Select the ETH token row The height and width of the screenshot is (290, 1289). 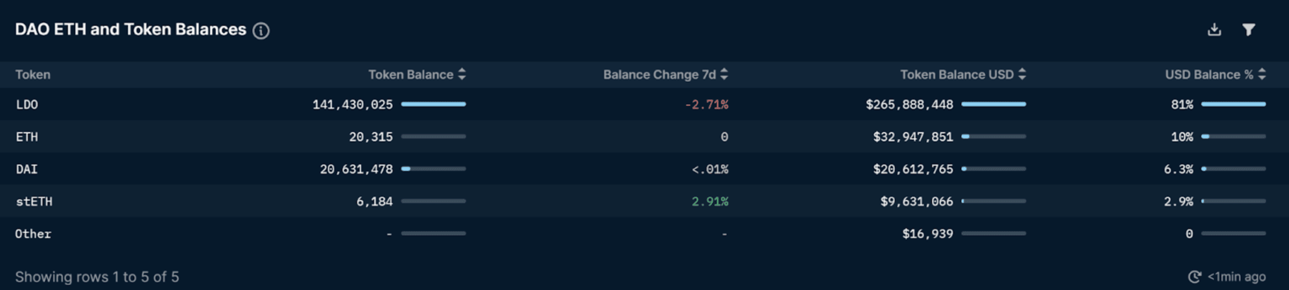coord(27,137)
